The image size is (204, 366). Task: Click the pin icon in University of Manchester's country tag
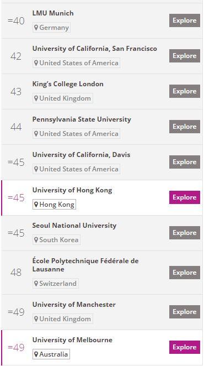click(x=36, y=319)
